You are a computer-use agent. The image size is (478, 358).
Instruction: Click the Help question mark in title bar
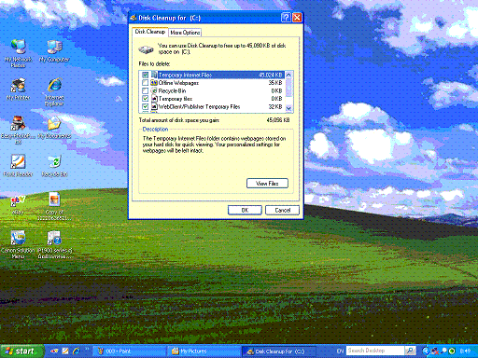tap(286, 18)
